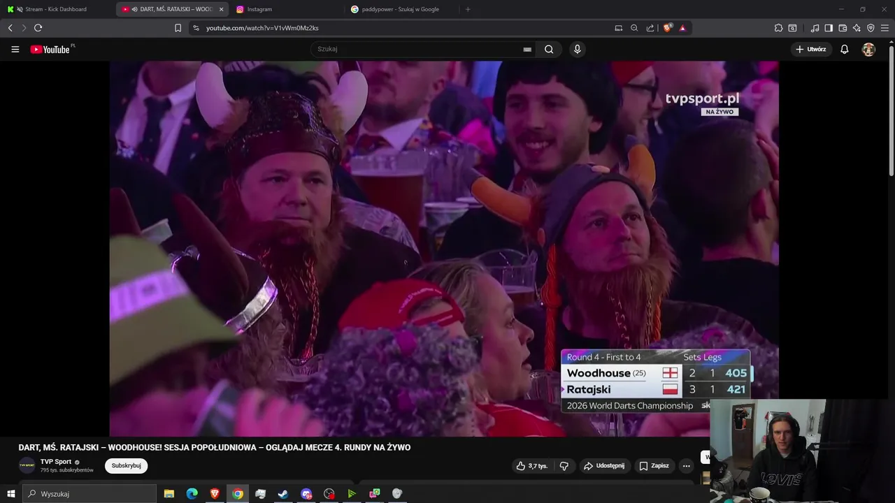Open Google Chrome from taskbar

coord(238,494)
